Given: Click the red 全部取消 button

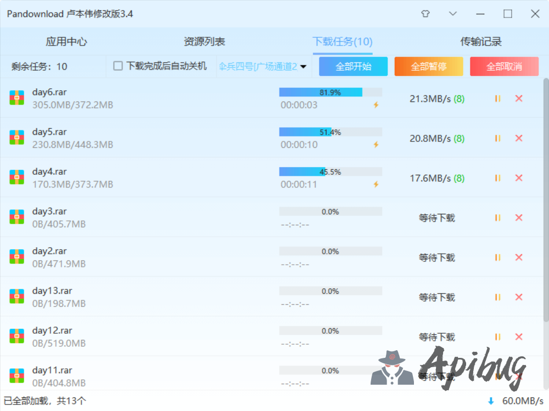Looking at the screenshot, I should pyautogui.click(x=504, y=66).
